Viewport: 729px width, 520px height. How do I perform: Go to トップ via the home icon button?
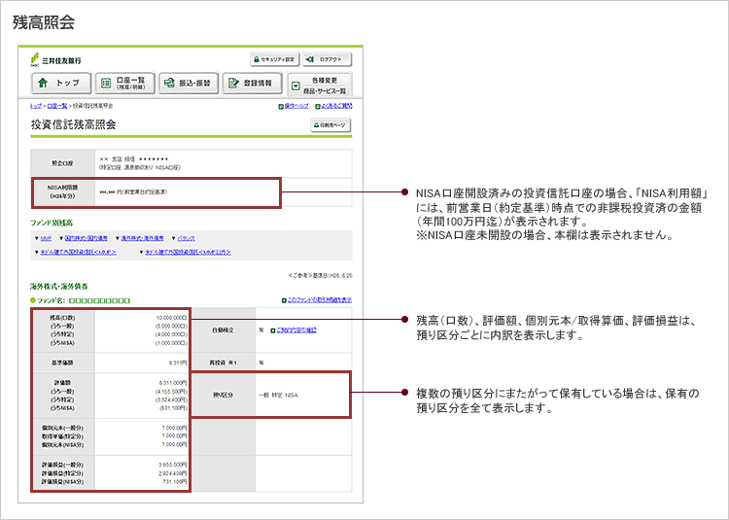61,84
